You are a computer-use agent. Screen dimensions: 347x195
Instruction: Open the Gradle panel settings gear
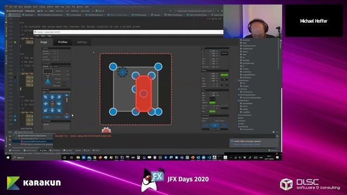tap(273, 132)
